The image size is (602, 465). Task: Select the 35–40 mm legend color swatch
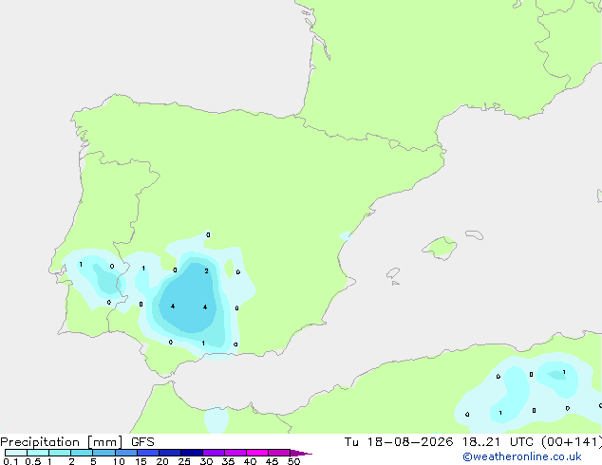(235, 453)
